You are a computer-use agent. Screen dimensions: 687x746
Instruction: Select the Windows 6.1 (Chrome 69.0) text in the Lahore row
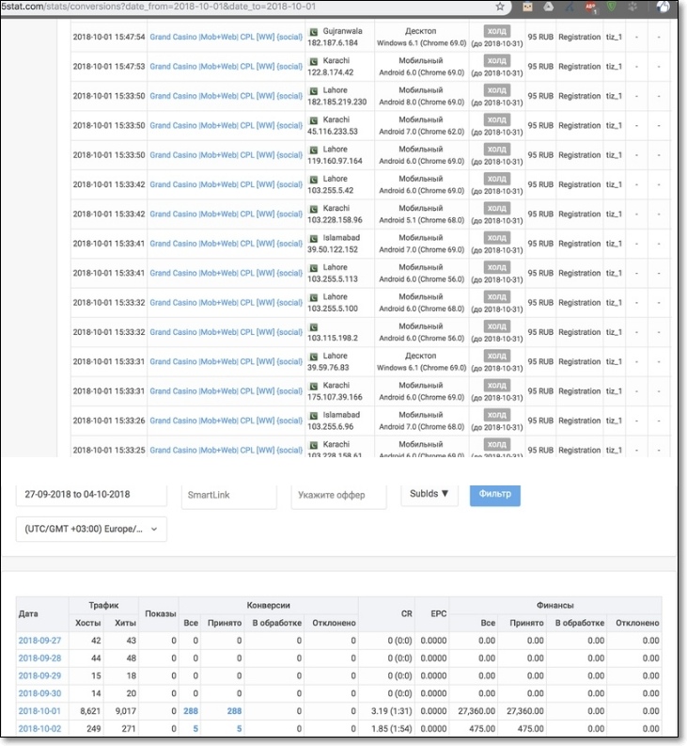(x=421, y=368)
